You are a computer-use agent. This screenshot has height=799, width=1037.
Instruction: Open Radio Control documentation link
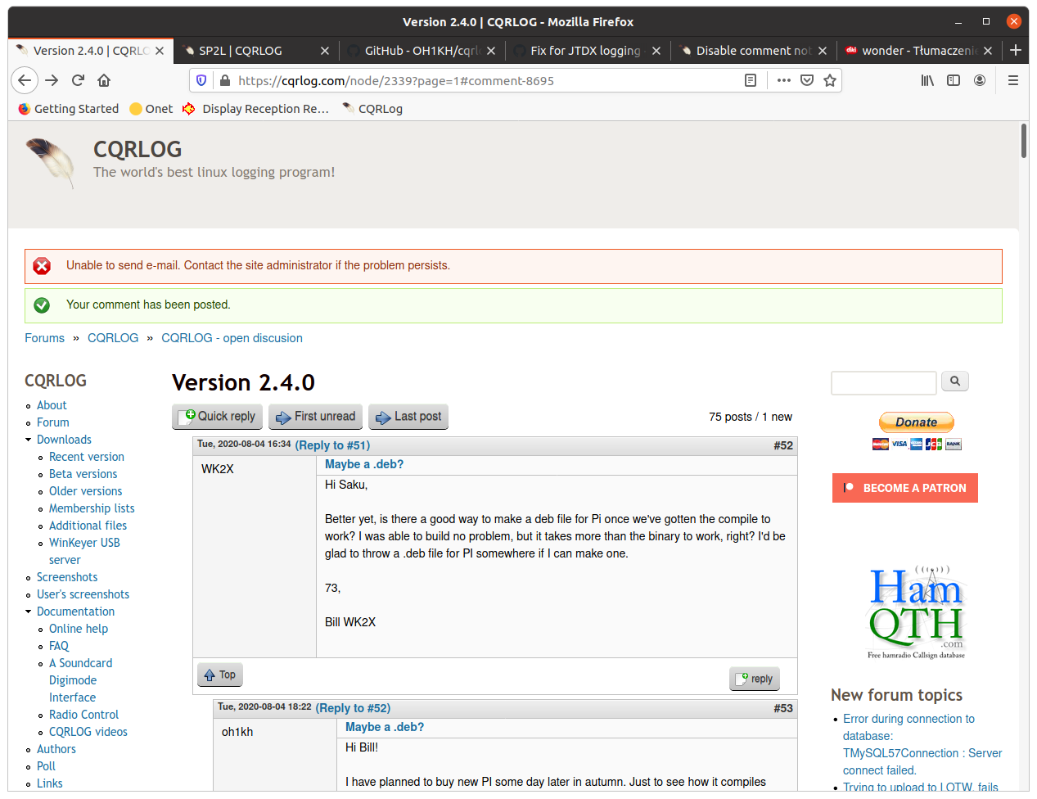[83, 715]
